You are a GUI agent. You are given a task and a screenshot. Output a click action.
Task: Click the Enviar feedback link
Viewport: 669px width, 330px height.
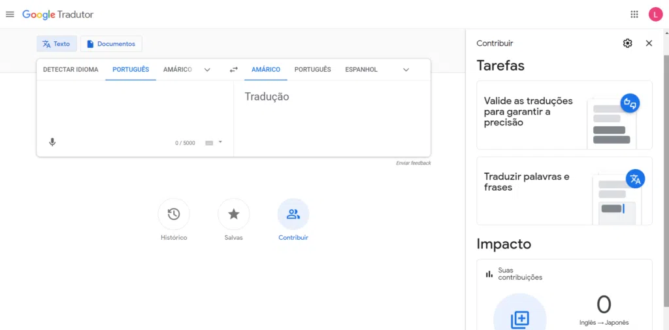coord(414,163)
